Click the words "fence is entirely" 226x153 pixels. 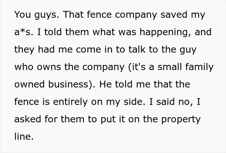click(x=51, y=102)
